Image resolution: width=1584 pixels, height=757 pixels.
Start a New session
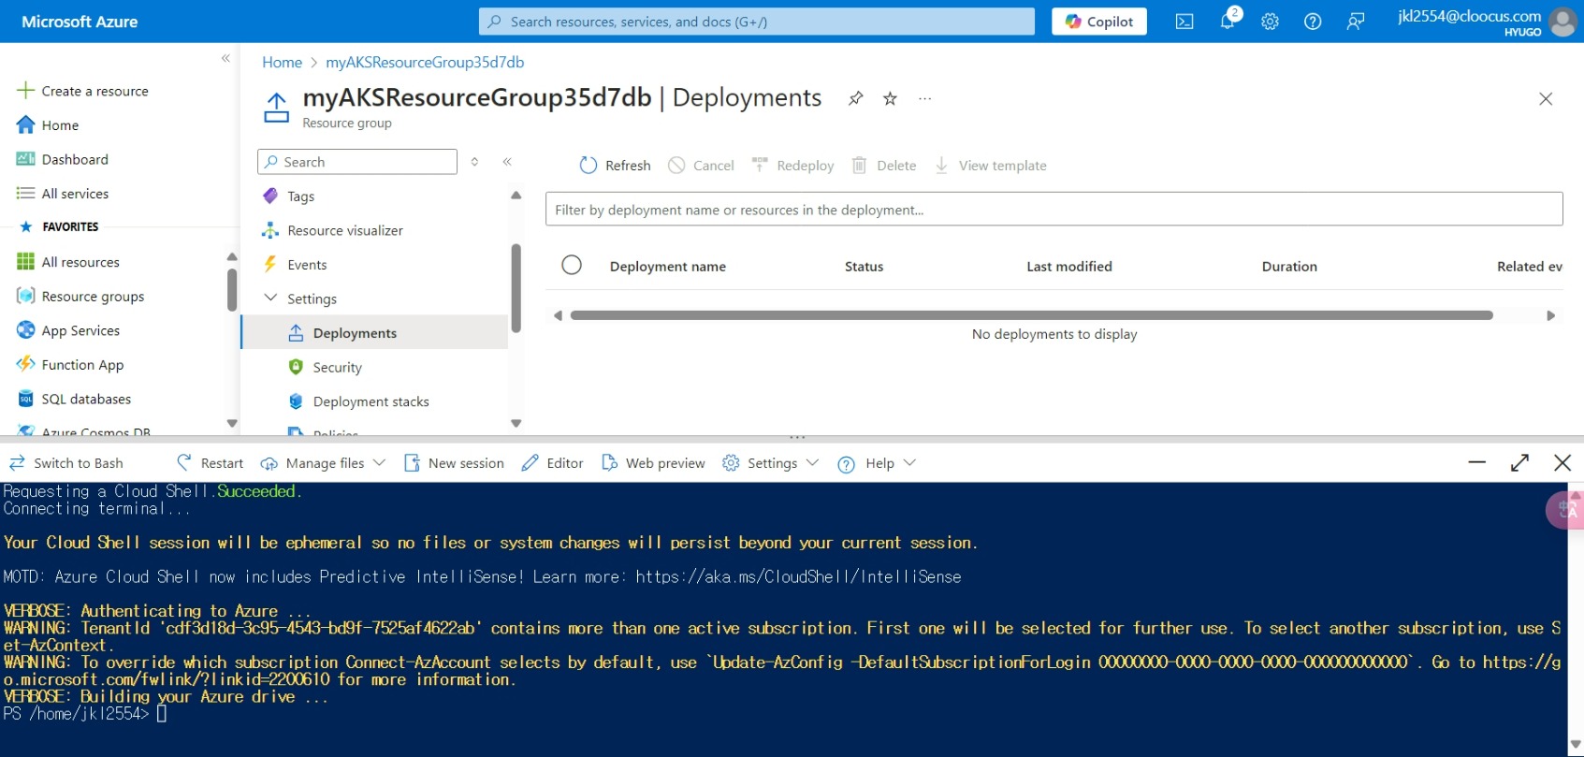coord(454,463)
